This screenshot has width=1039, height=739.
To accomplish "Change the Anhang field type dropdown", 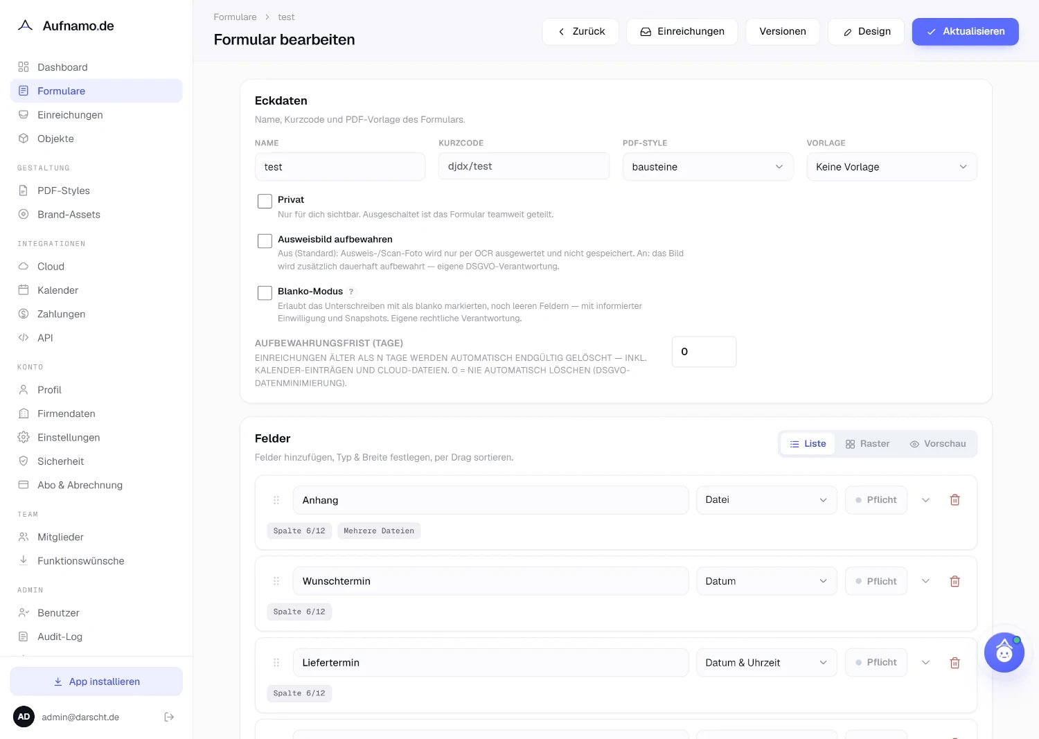I will point(767,500).
